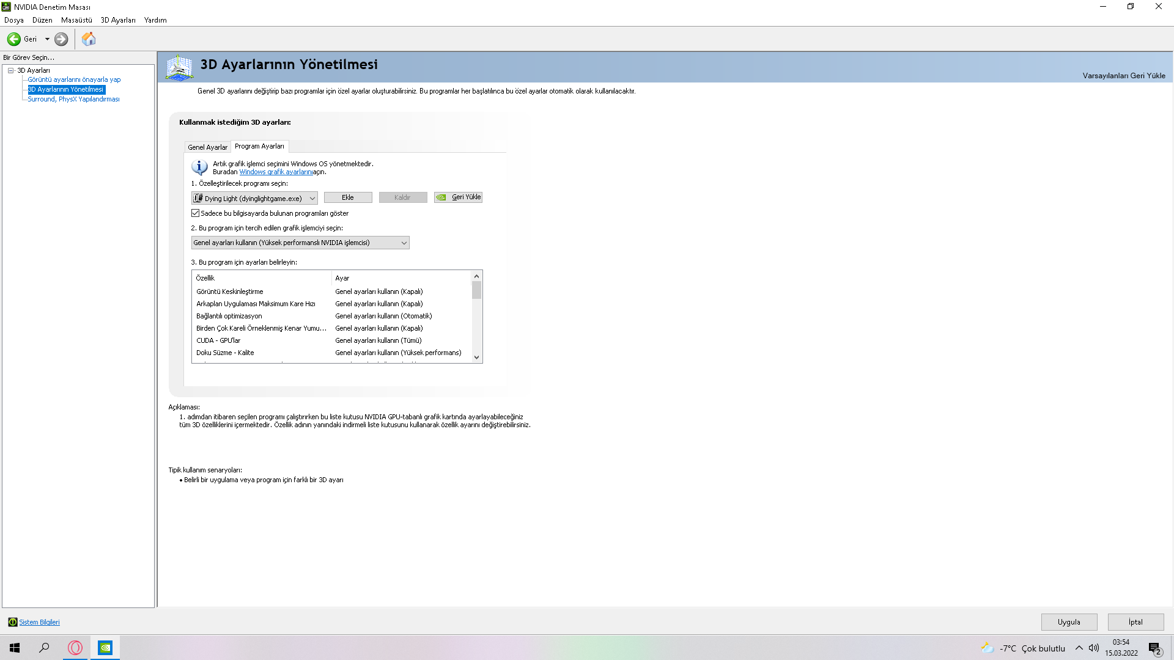1174x660 pixels.
Task: Click settings list scroll down arrow
Action: click(x=476, y=358)
